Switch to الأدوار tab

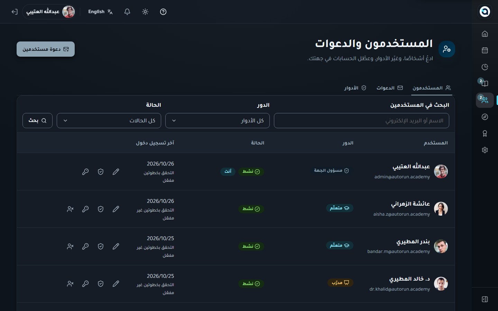click(x=355, y=88)
